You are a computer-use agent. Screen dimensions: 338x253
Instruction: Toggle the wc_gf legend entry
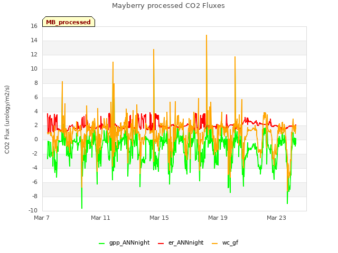click(x=225, y=242)
